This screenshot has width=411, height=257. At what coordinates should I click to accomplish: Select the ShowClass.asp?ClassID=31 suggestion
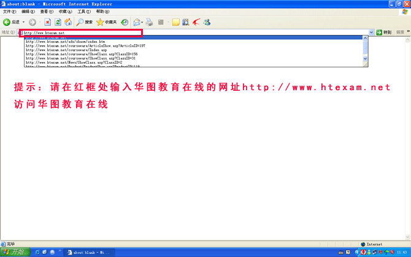click(193, 58)
